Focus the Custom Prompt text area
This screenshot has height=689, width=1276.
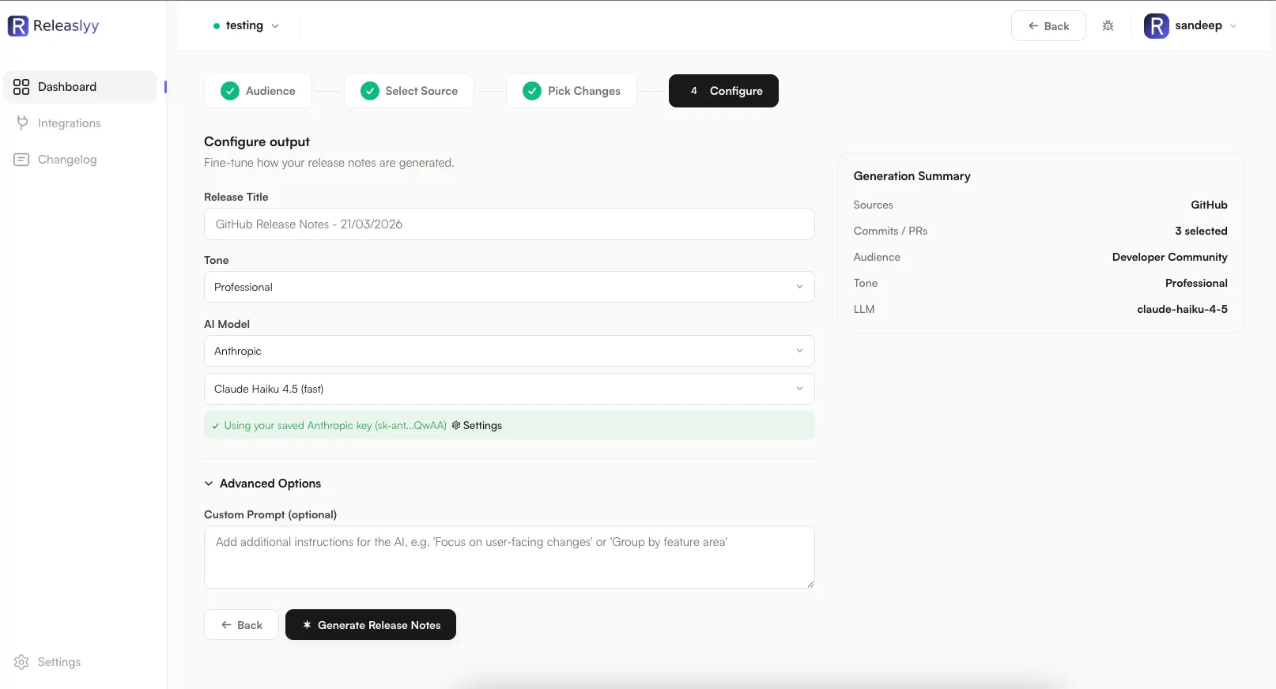click(509, 557)
